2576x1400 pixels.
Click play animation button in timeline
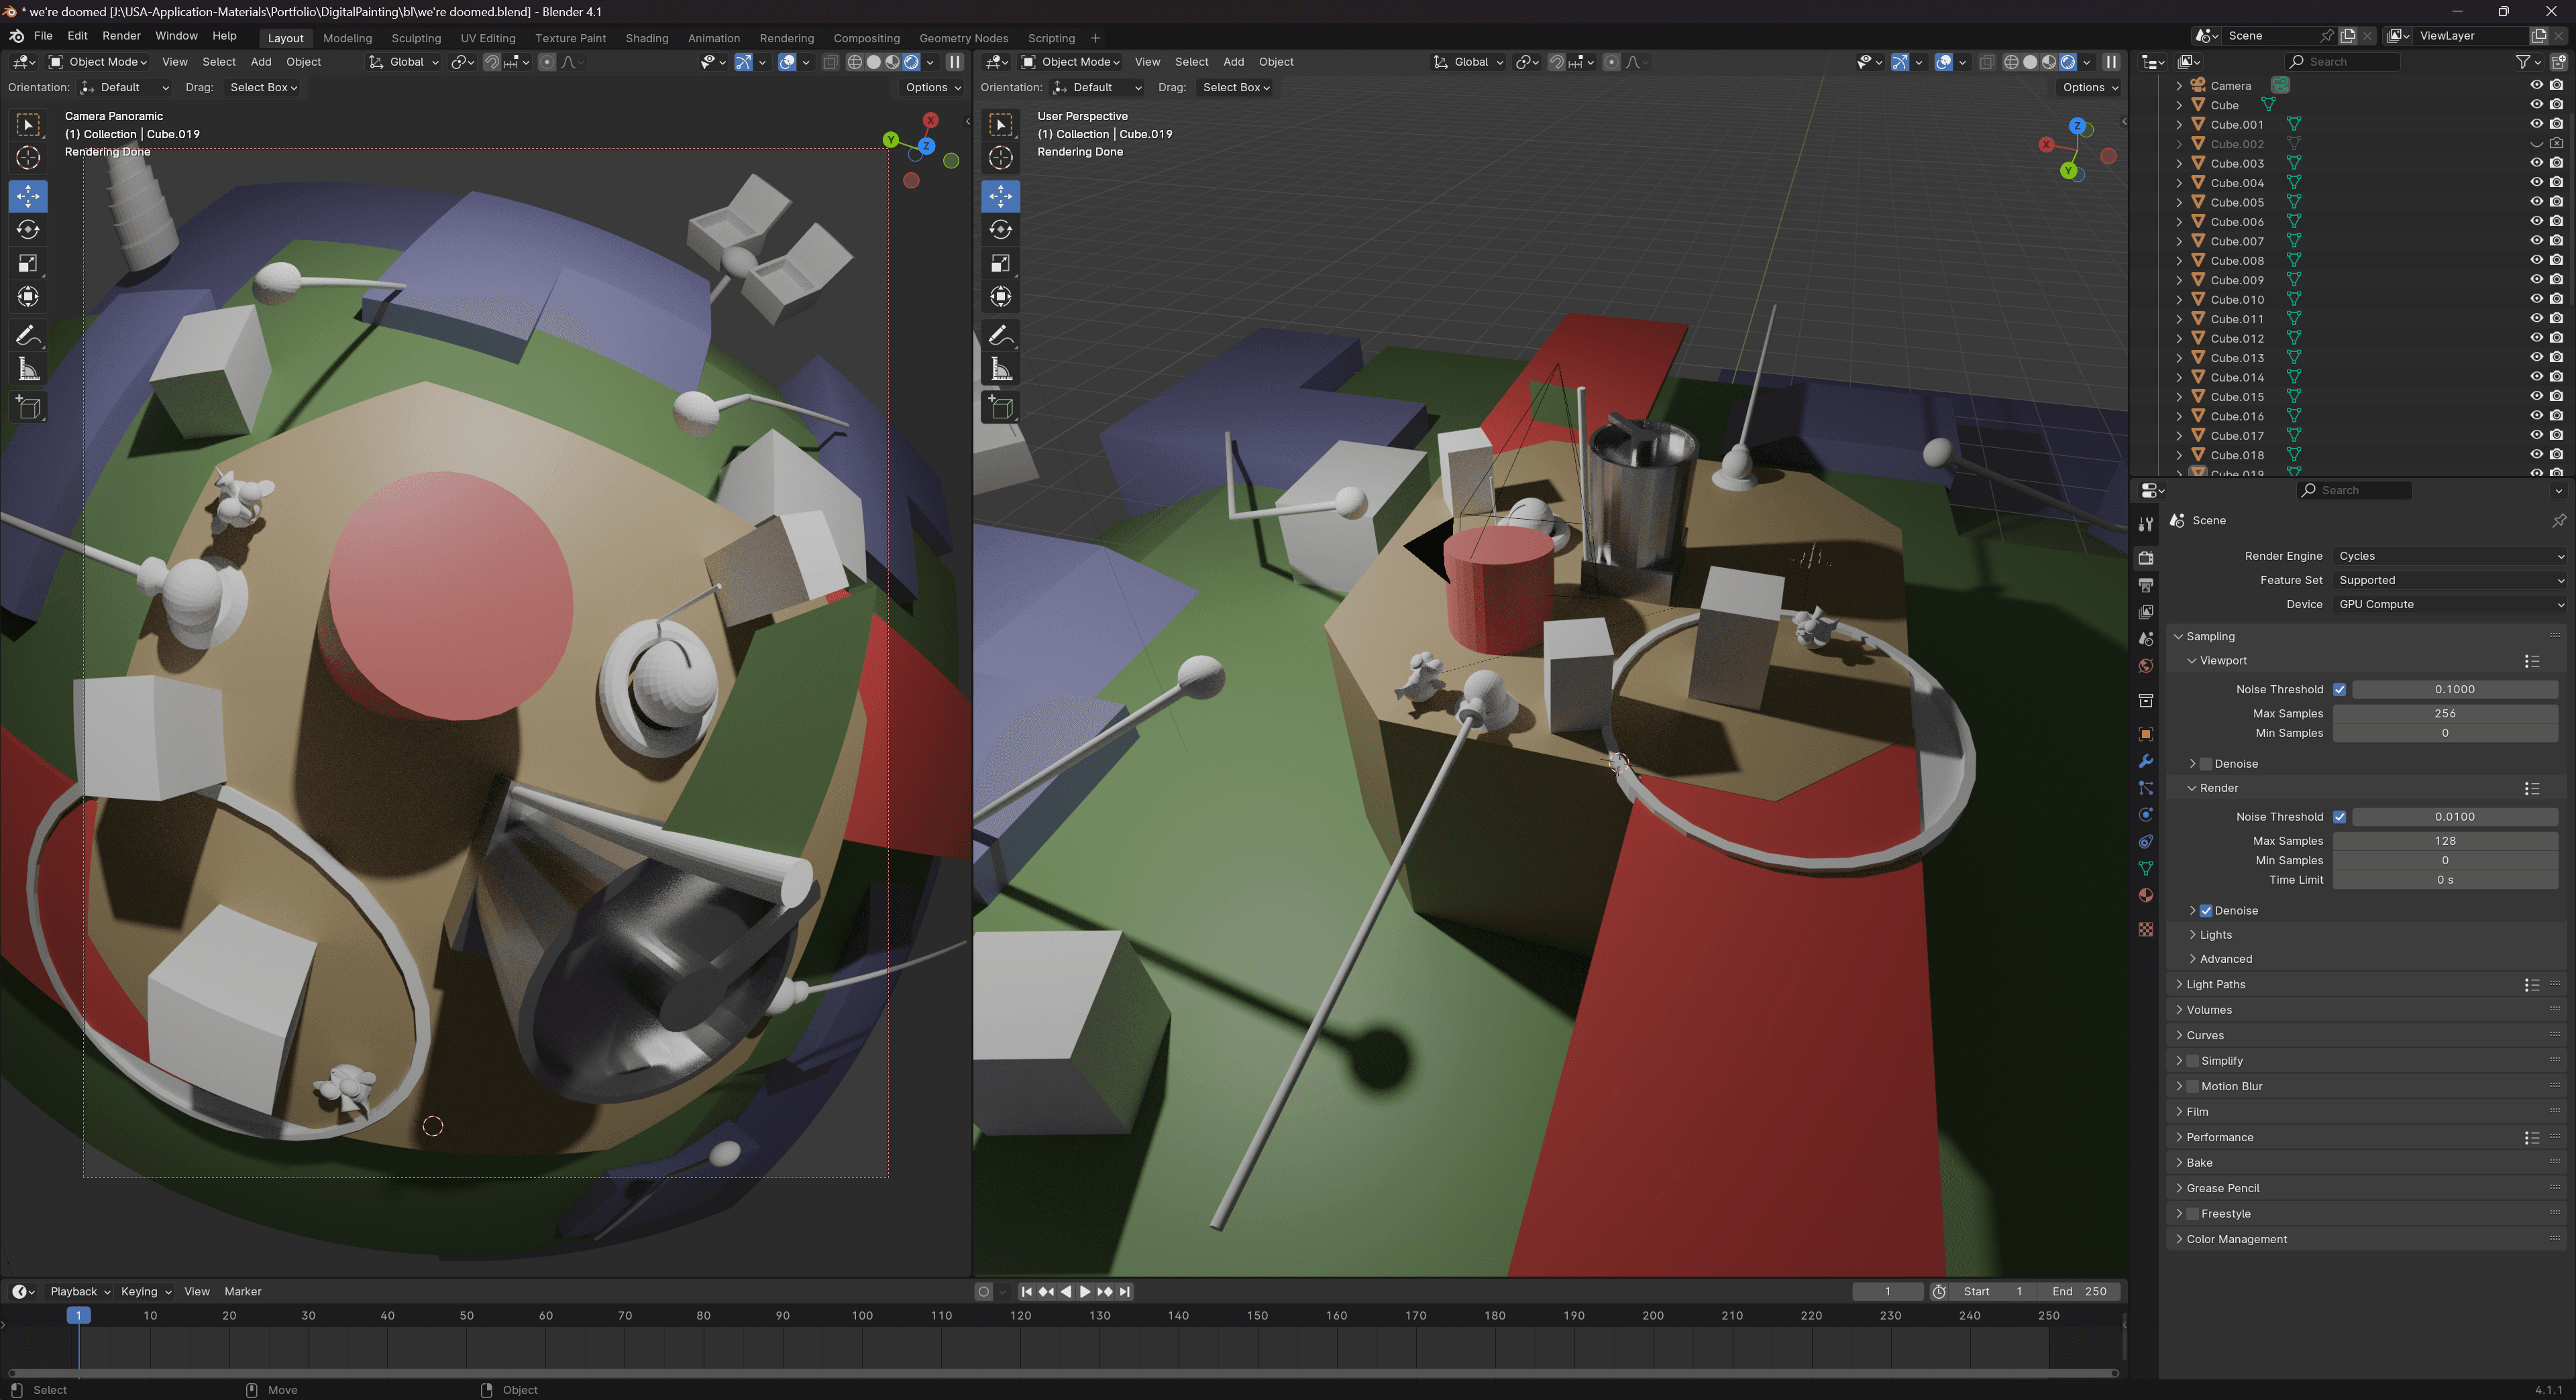(x=1085, y=1291)
